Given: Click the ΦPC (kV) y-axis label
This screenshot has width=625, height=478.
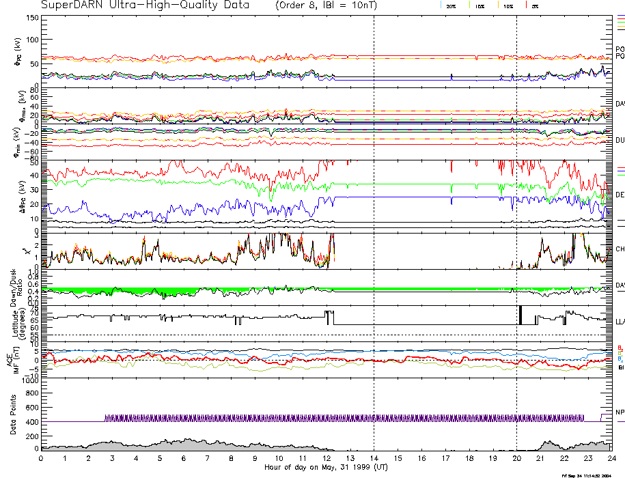Looking at the screenshot, I should tap(17, 51).
